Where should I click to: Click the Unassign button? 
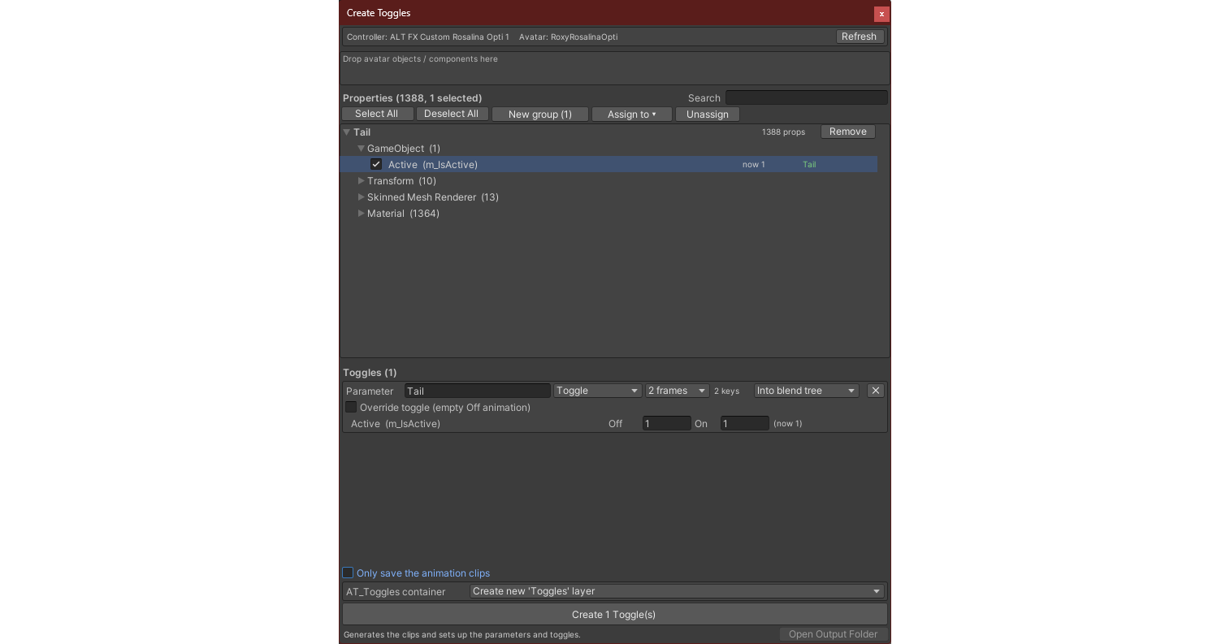click(x=708, y=115)
